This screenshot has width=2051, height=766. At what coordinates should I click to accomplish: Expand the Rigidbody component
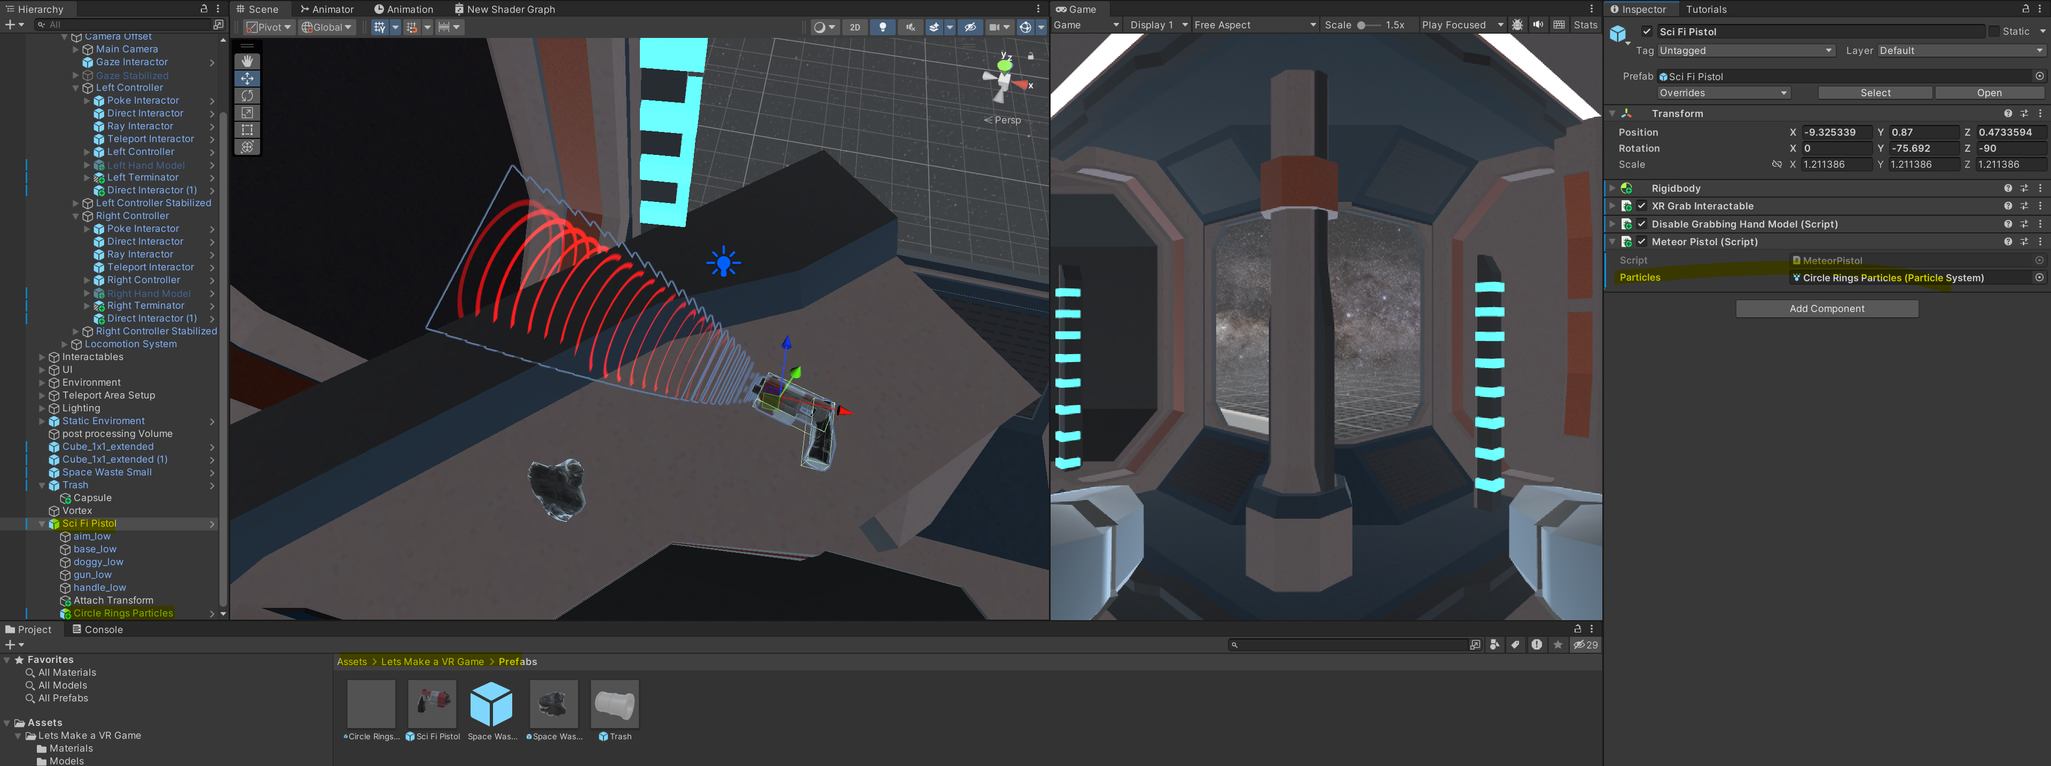1612,189
